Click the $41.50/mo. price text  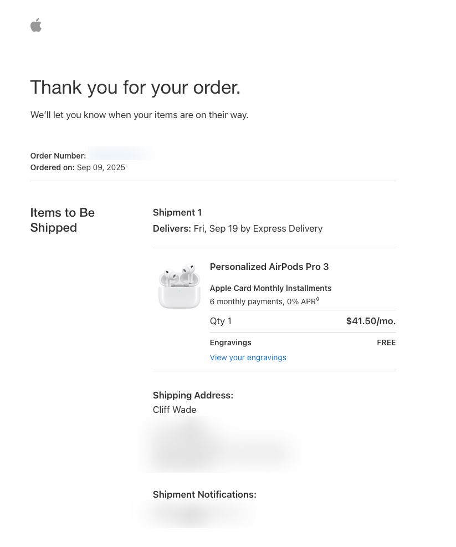point(371,321)
